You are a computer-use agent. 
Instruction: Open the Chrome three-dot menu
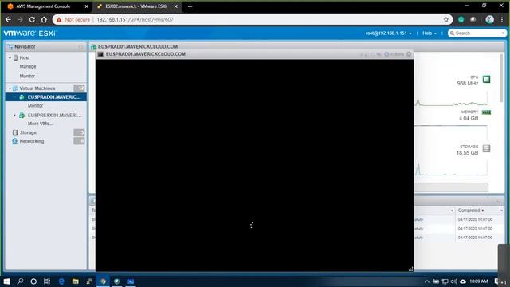click(x=502, y=19)
